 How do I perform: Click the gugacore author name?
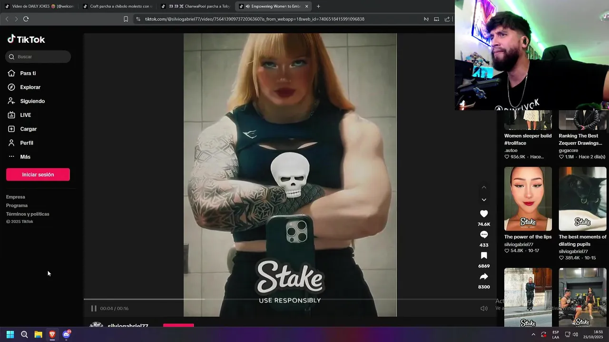(569, 150)
